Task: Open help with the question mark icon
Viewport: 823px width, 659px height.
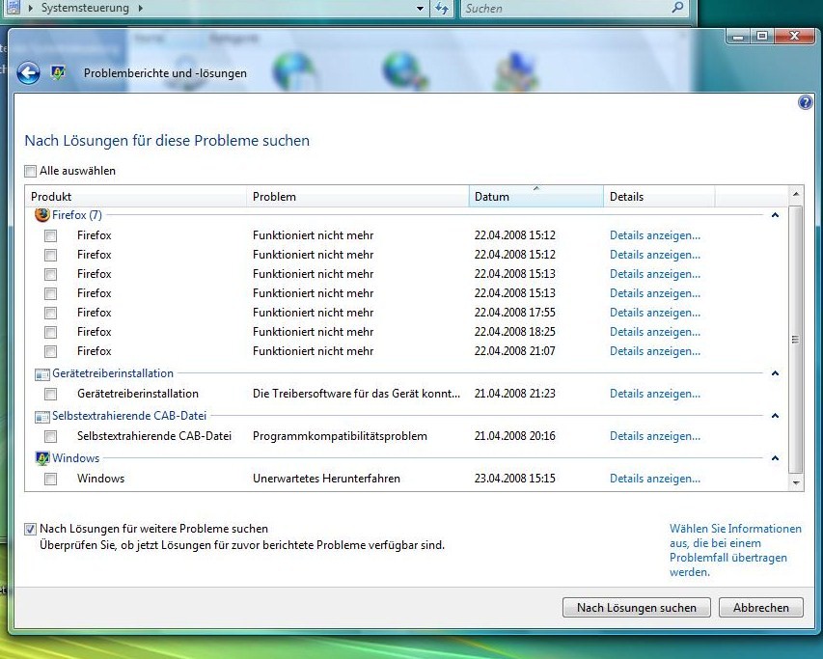Action: (805, 102)
